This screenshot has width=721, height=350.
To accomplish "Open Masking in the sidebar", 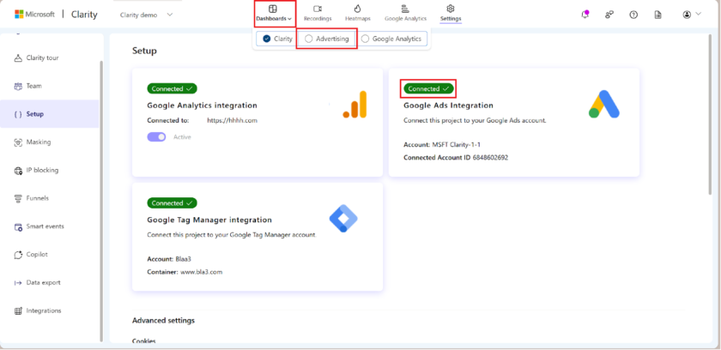I will tap(39, 142).
